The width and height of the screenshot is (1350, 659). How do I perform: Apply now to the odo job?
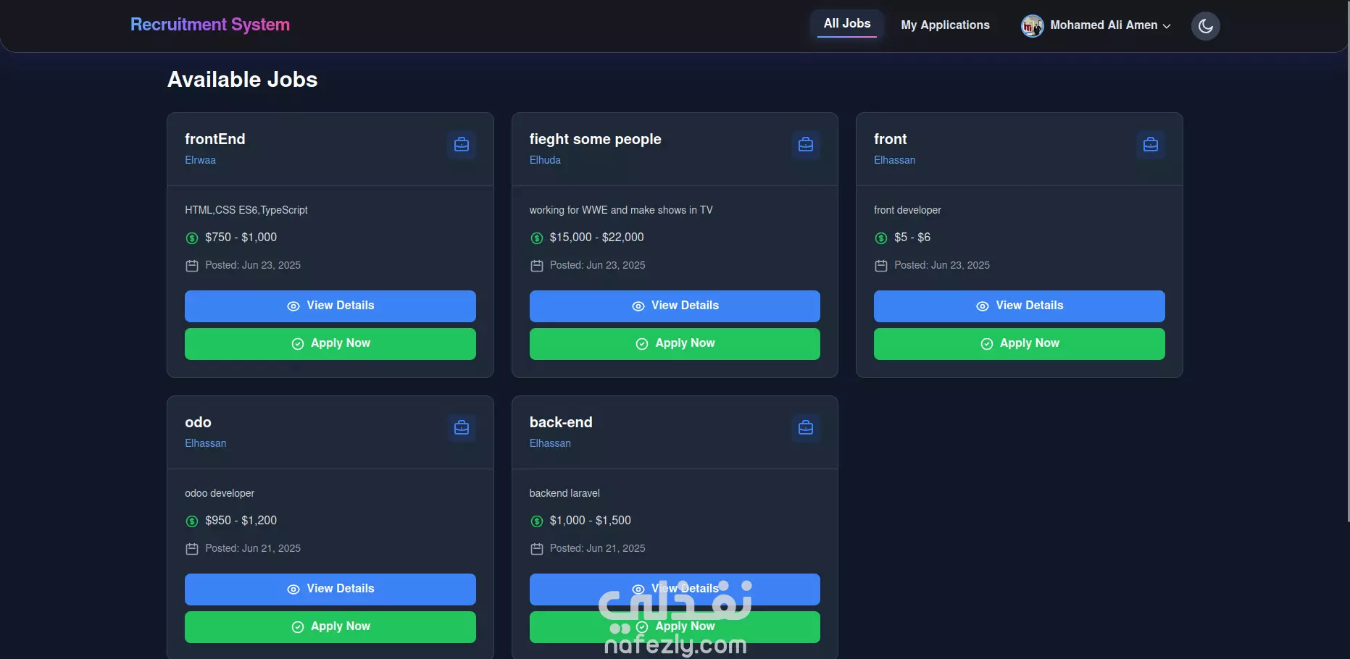point(330,627)
